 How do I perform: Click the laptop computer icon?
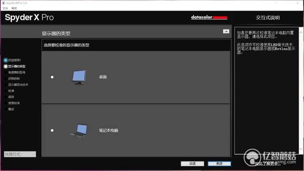tap(79, 131)
